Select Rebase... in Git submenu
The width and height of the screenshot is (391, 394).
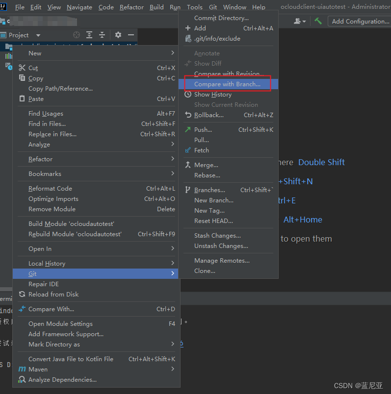228,175
